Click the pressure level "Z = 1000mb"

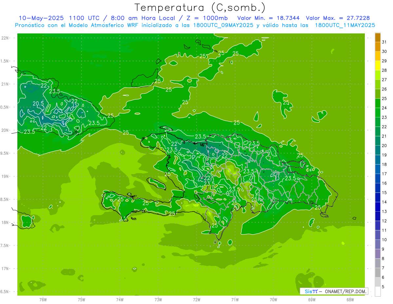pyautogui.click(x=208, y=18)
